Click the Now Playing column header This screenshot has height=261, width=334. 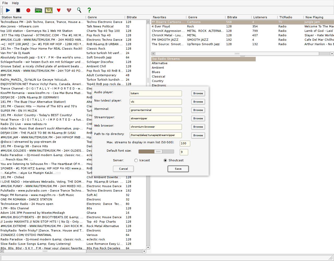pos(319,17)
